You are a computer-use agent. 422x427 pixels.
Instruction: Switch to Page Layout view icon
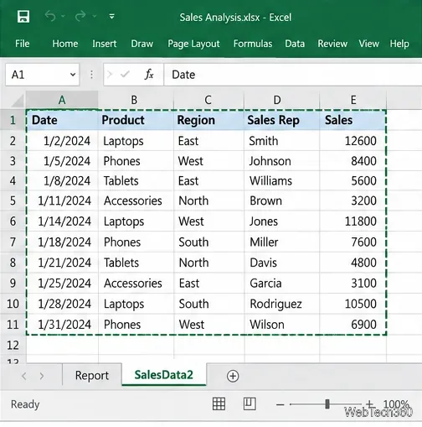(250, 404)
